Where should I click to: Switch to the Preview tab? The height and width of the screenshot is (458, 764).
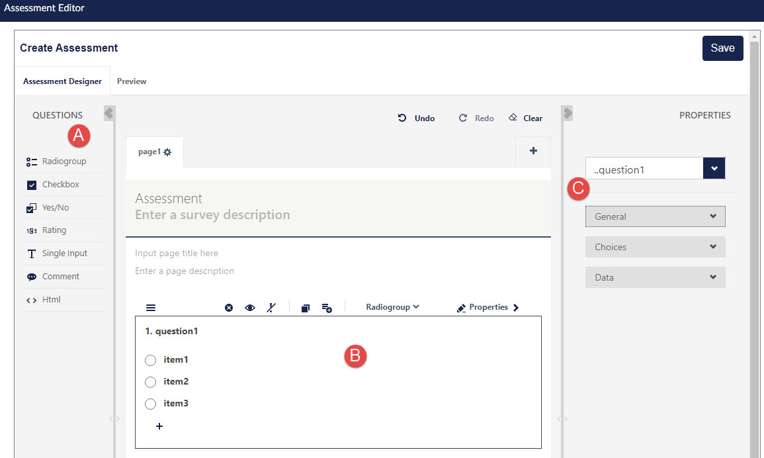[x=132, y=81]
